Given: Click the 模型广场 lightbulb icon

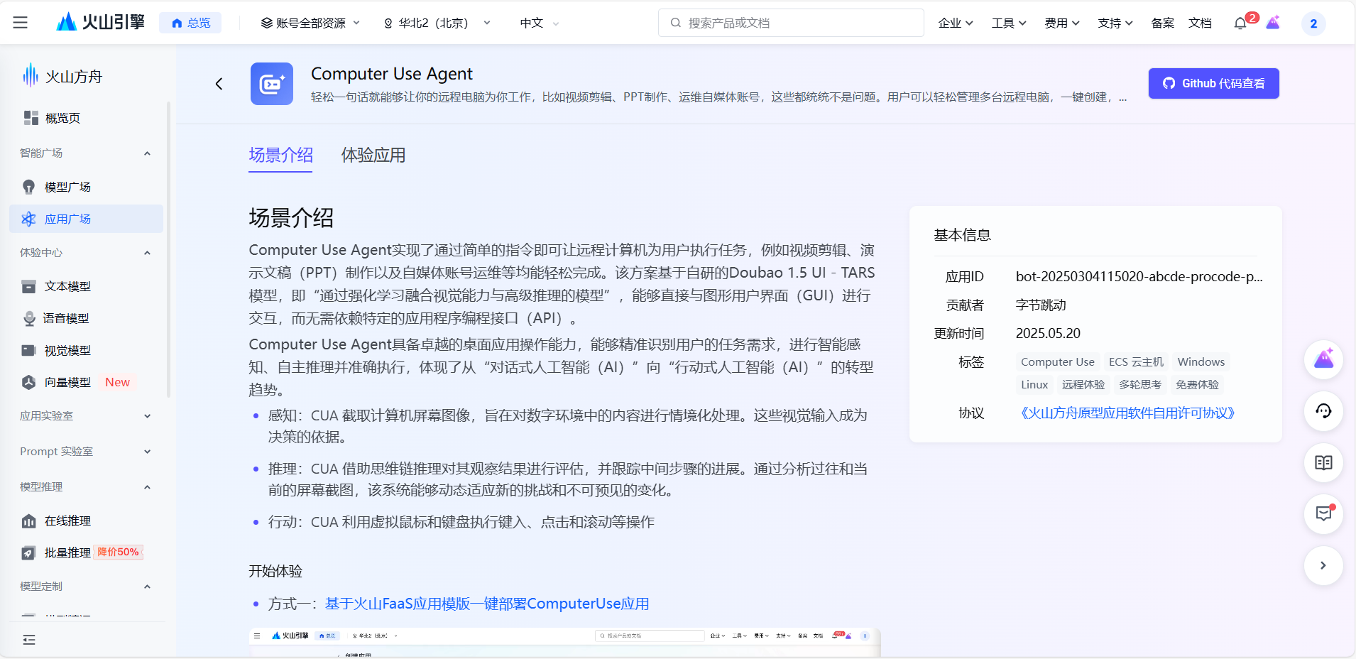Looking at the screenshot, I should click(28, 187).
